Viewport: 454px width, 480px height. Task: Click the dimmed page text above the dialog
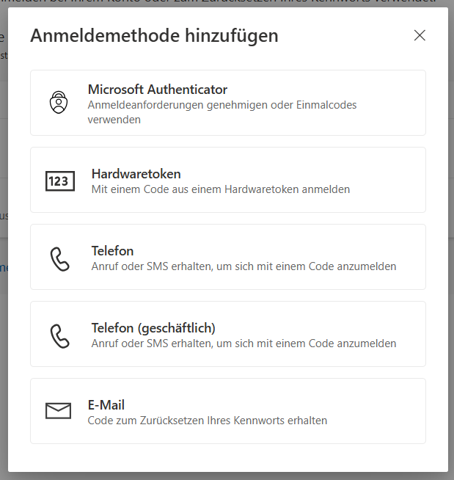point(220,3)
